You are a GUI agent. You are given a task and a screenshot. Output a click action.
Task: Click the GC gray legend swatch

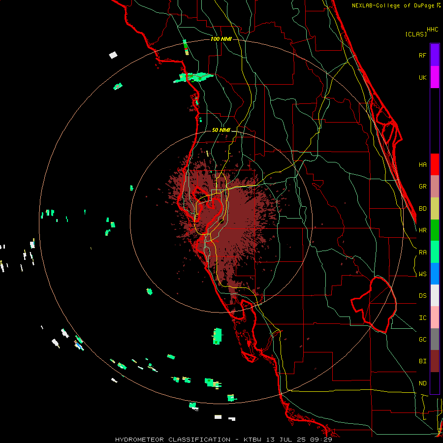(x=435, y=339)
